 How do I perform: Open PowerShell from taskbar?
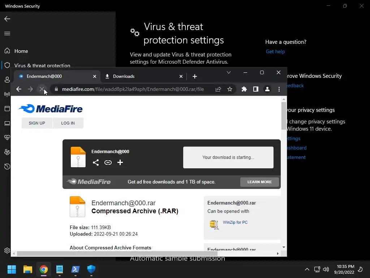[x=76, y=269]
